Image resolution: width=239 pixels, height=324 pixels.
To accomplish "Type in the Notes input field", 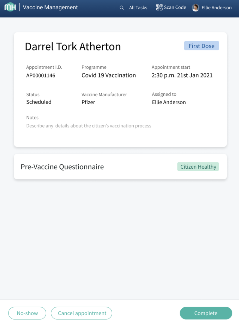I will (90, 126).
